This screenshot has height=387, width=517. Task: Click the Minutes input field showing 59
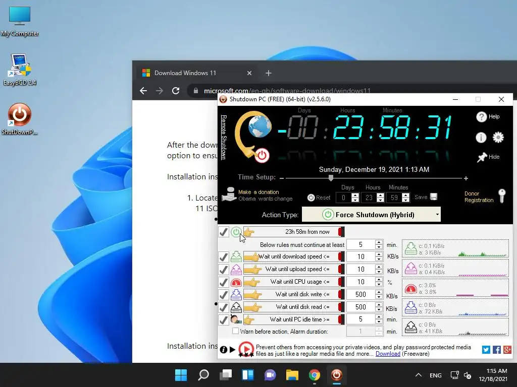pyautogui.click(x=394, y=198)
